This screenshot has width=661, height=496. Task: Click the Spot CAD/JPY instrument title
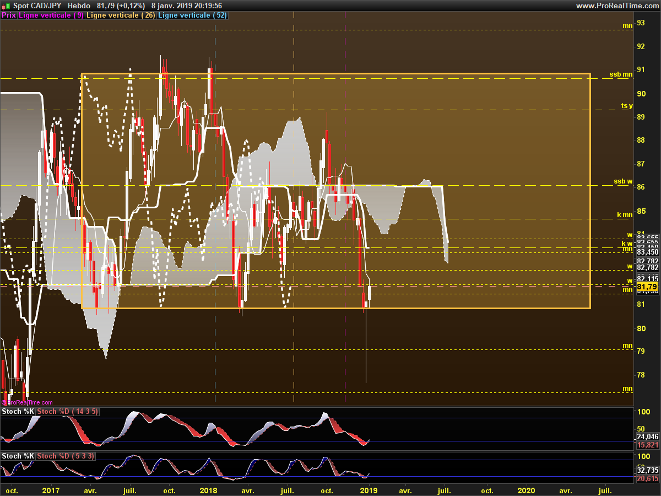point(37,6)
